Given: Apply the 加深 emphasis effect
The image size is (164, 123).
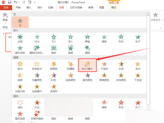Looking at the screenshot, I should tap(121, 66).
